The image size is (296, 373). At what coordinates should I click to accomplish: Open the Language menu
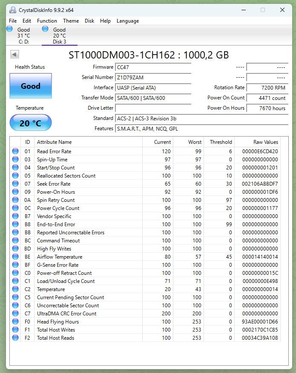click(128, 20)
